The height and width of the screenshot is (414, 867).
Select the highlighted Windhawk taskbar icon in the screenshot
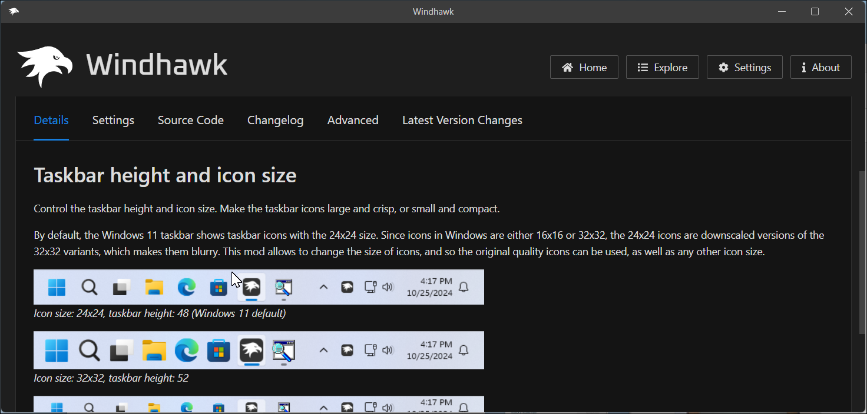tap(251, 287)
